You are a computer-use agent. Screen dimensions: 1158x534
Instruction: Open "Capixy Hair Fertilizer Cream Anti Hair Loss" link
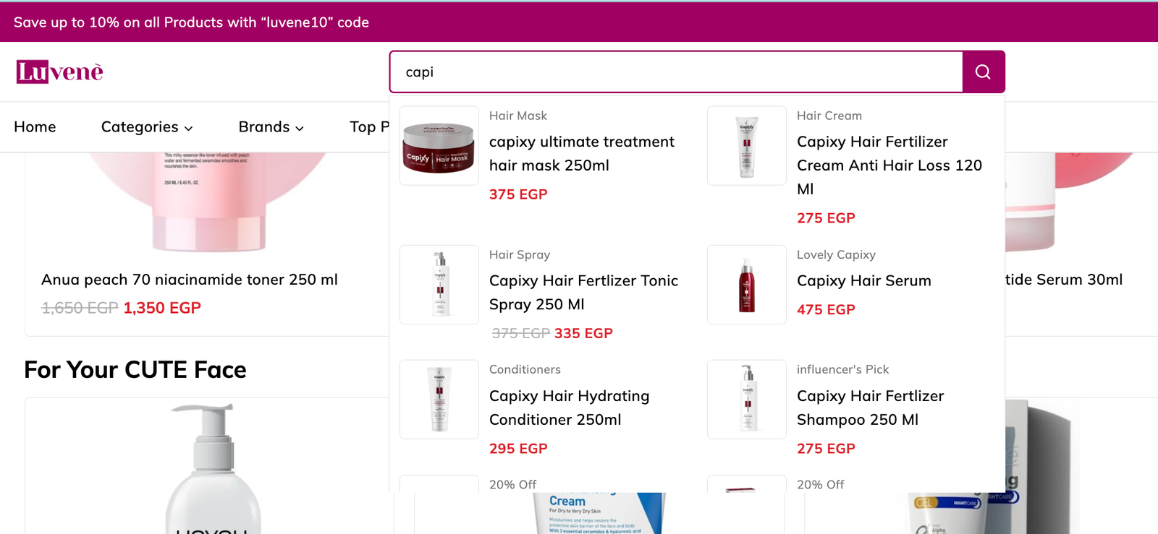coord(889,165)
